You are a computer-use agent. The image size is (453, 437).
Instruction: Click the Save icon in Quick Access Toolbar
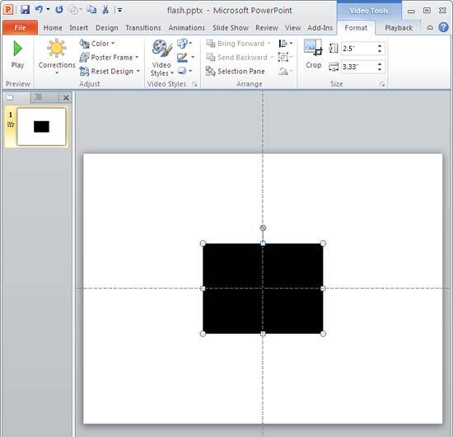26,10
